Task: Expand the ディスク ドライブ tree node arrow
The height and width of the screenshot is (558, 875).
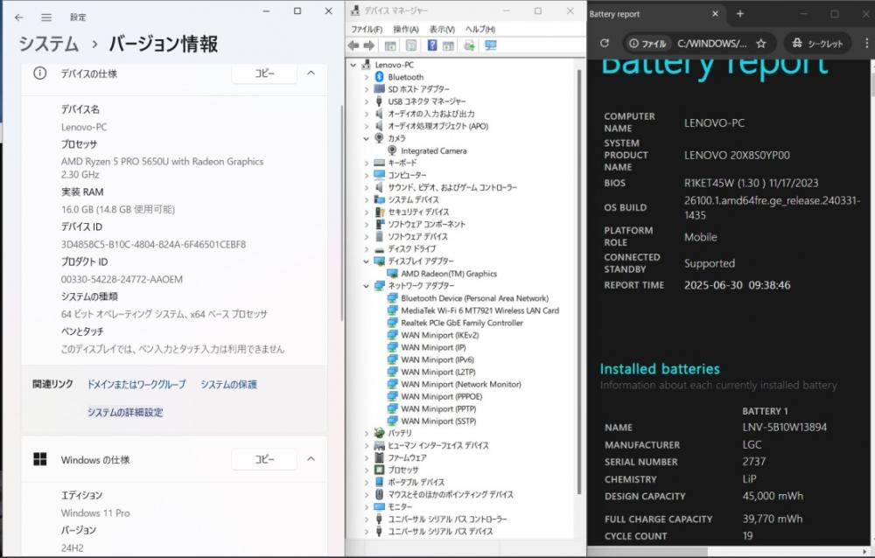Action: [366, 249]
